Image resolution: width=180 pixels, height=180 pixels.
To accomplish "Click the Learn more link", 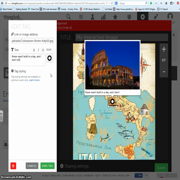I will click(34, 80).
